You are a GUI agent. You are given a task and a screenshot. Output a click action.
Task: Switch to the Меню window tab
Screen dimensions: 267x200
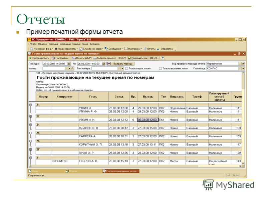46,171
